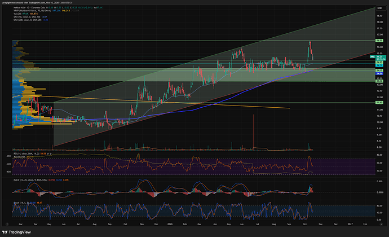Click the MACD 0.500 scale value
Screen dimensions: 389x237
379,181
